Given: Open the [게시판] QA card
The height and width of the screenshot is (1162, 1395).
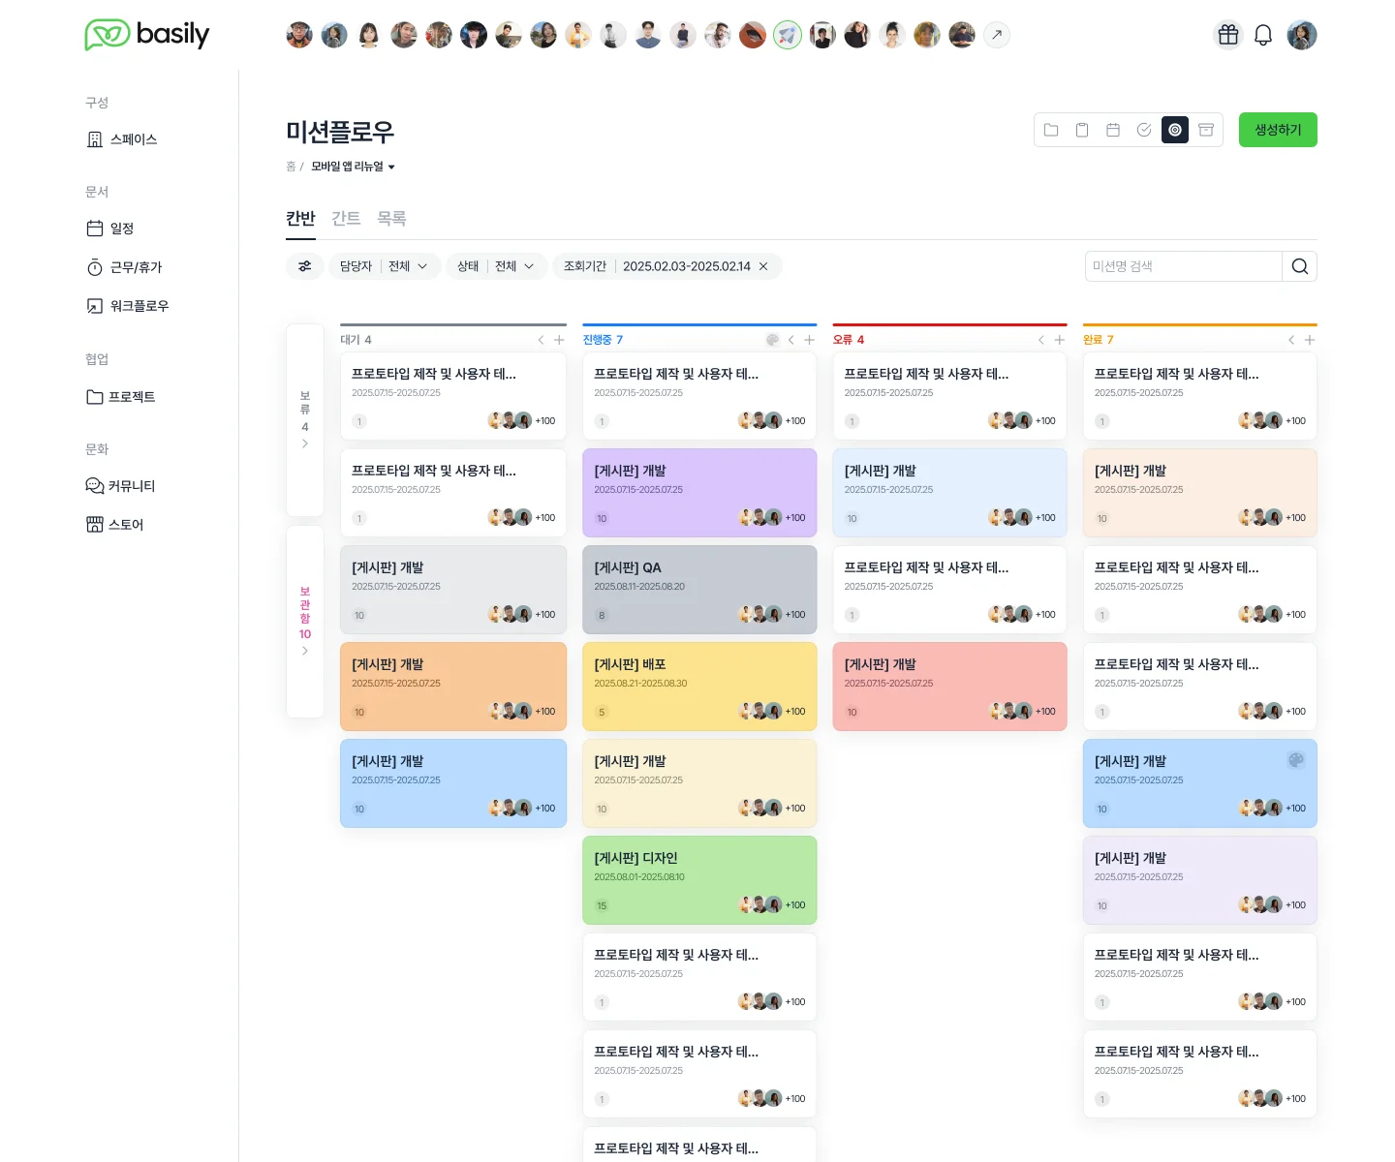Looking at the screenshot, I should [x=699, y=590].
